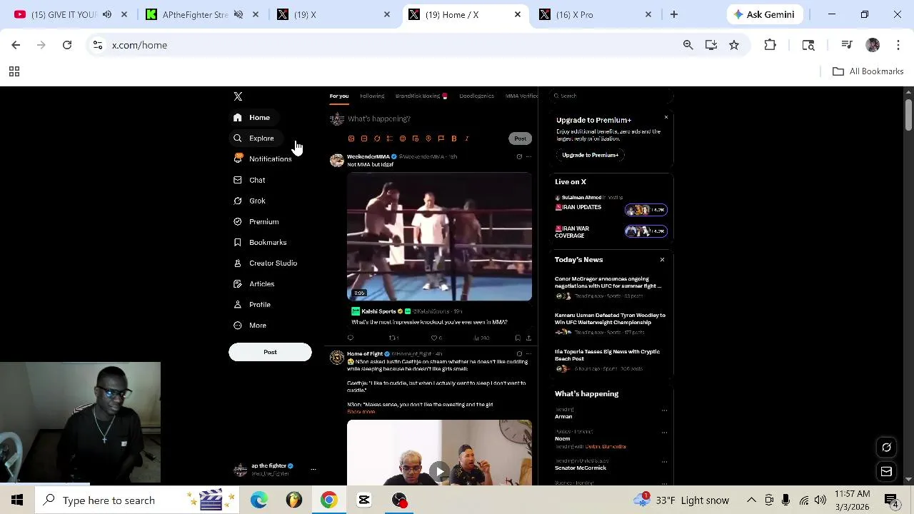Toggle bold text formatting in composer

click(453, 138)
